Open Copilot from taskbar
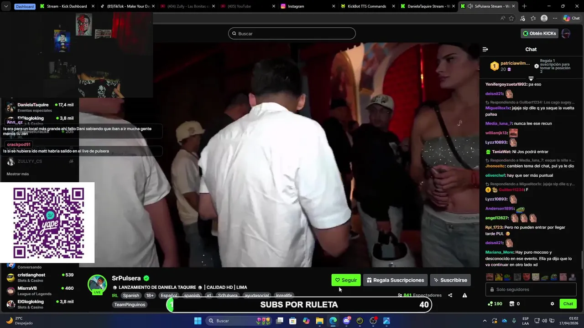 [x=306, y=321]
